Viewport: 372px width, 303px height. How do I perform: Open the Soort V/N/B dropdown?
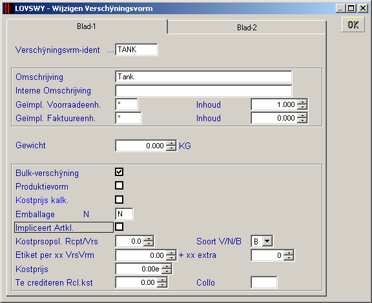coord(267,241)
